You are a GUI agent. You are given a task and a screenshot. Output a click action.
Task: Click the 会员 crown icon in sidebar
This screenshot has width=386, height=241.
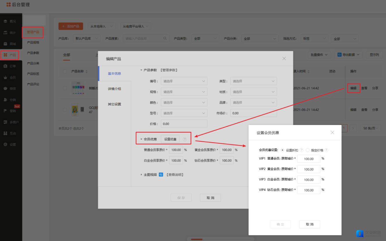(6, 77)
